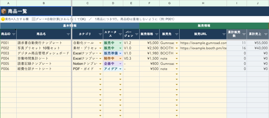The image size is (269, 118).
Task: Select cell P001 in 商品ID column
Action: [8, 43]
